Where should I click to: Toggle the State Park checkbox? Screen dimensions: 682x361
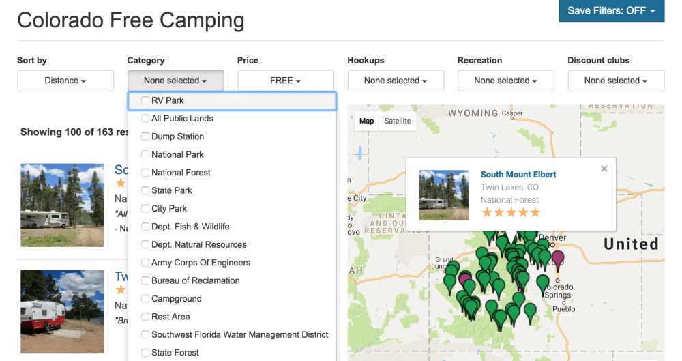pos(145,190)
